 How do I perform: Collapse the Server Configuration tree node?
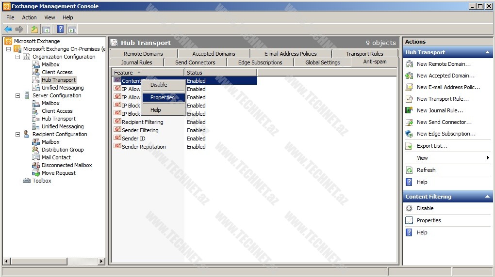pyautogui.click(x=18, y=95)
